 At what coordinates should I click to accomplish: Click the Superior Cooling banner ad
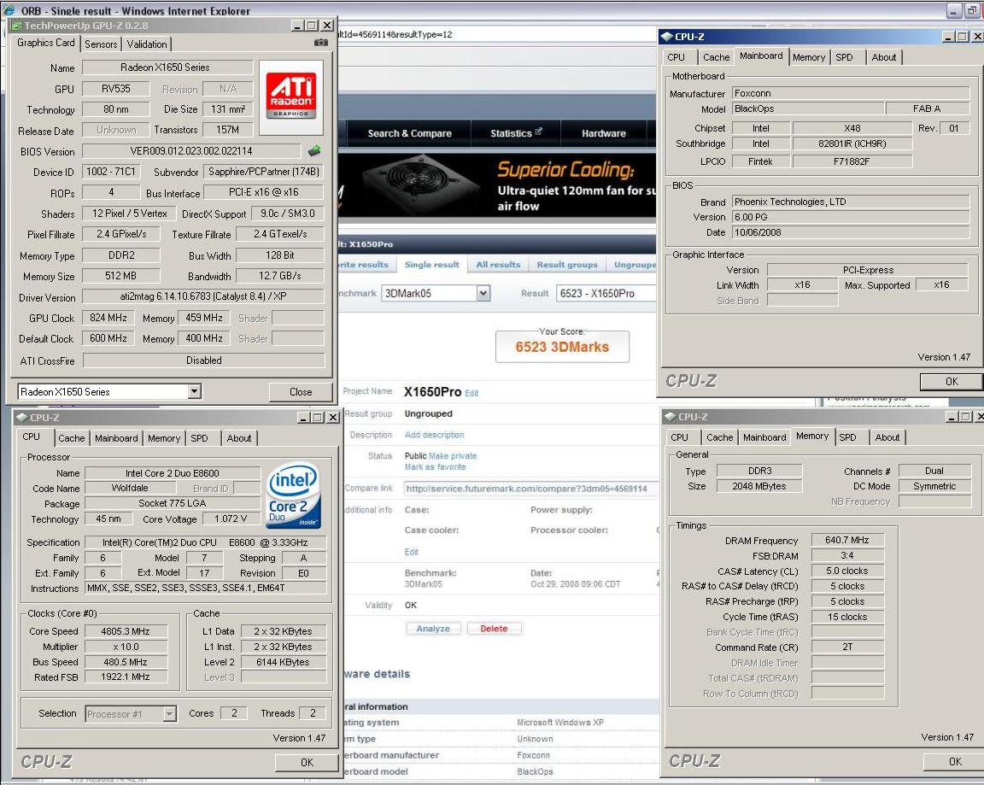pos(497,185)
